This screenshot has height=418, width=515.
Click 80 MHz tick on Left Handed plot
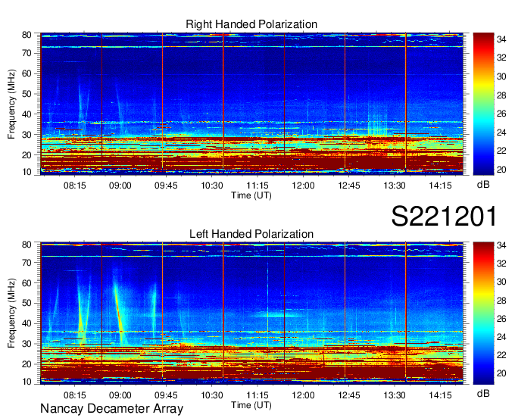point(27,245)
